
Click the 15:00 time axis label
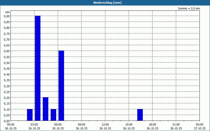click(x=129, y=125)
